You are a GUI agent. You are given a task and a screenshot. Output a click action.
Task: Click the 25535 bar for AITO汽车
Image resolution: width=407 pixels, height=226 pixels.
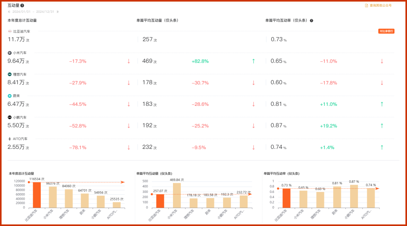(x=117, y=205)
